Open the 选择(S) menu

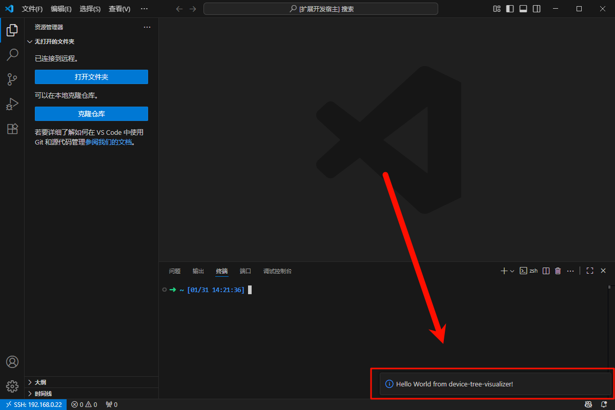click(90, 9)
